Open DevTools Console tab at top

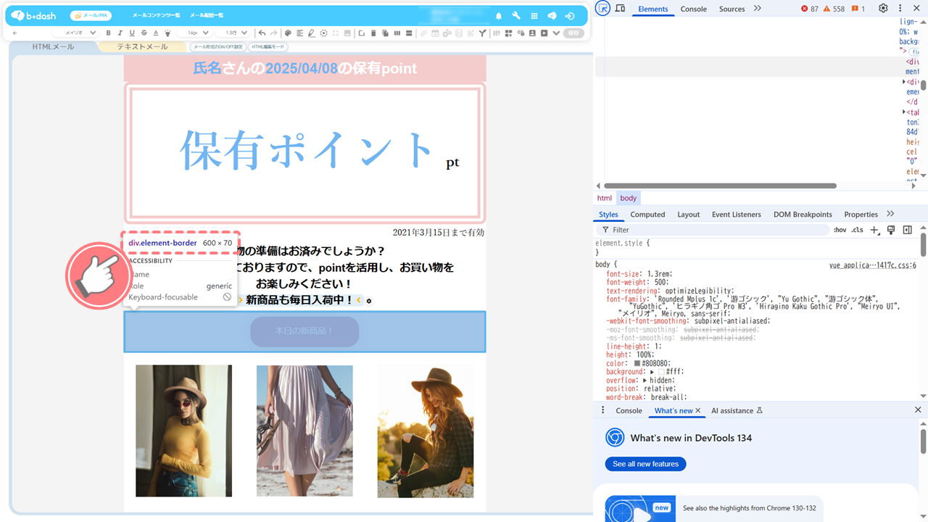[694, 9]
